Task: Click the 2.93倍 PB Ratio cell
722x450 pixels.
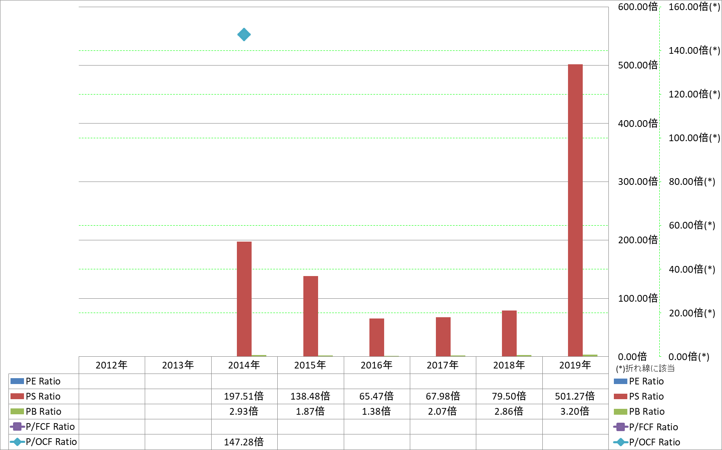Action: point(244,411)
